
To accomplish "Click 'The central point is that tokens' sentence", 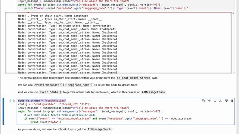I will [88, 78].
